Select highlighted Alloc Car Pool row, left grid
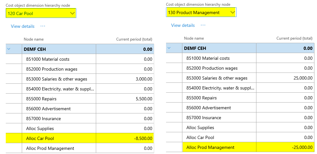Viewport: 317px width, 154px height. [x=40, y=138]
